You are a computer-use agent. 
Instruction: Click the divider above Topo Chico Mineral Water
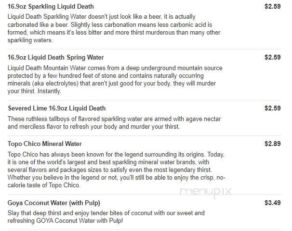coord(145,135)
